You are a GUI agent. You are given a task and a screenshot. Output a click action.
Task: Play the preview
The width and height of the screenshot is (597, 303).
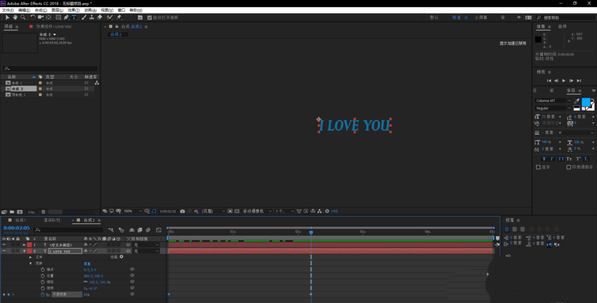tap(564, 81)
